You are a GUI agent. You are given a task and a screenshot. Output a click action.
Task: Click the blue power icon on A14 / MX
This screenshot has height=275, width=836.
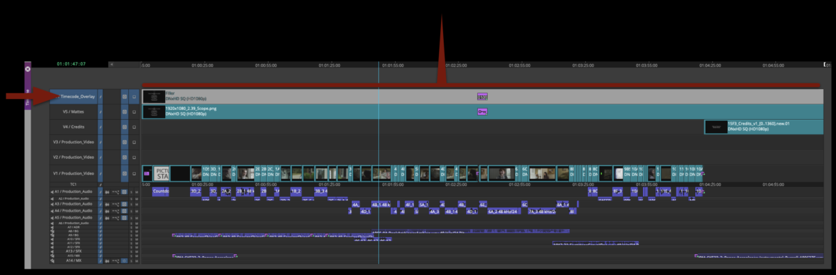(124, 260)
